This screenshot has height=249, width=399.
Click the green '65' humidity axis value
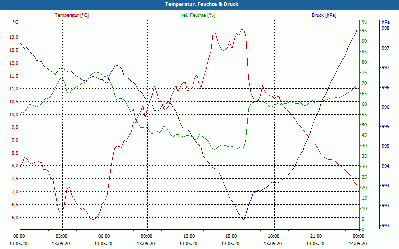[364, 94]
